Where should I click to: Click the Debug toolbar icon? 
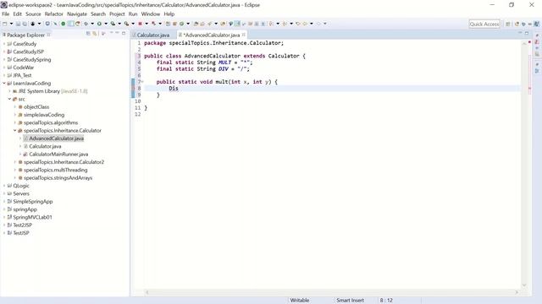[x=86, y=24]
